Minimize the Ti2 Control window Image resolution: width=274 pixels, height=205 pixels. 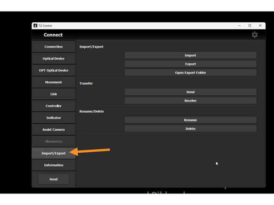(240, 26)
